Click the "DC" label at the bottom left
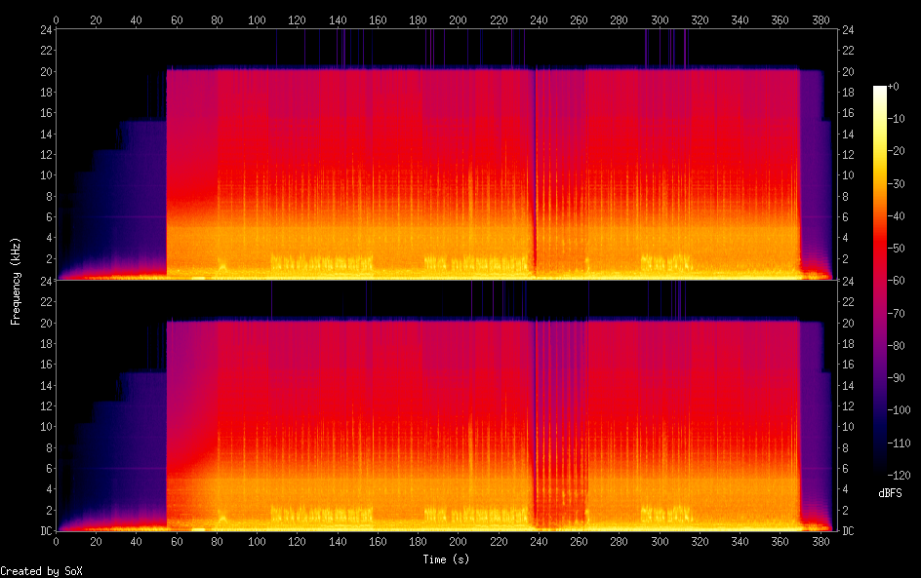The image size is (921, 578). (x=43, y=531)
